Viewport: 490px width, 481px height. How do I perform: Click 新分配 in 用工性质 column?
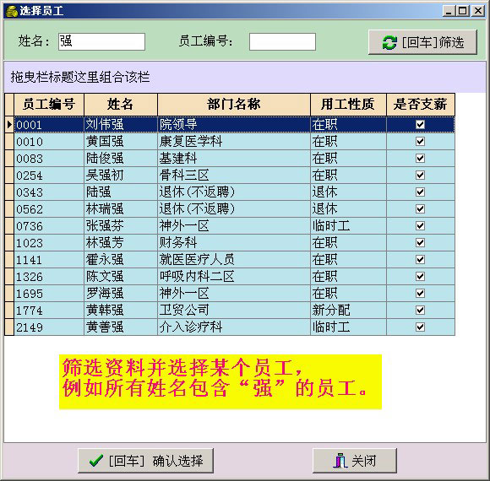click(x=331, y=310)
